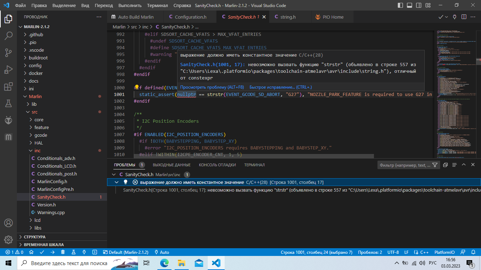Click Быстрое исправление link in tooltip
This screenshot has width=481, height=270.
coord(280,87)
